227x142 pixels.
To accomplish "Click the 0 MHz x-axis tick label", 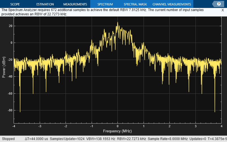I will (x=117, y=126).
